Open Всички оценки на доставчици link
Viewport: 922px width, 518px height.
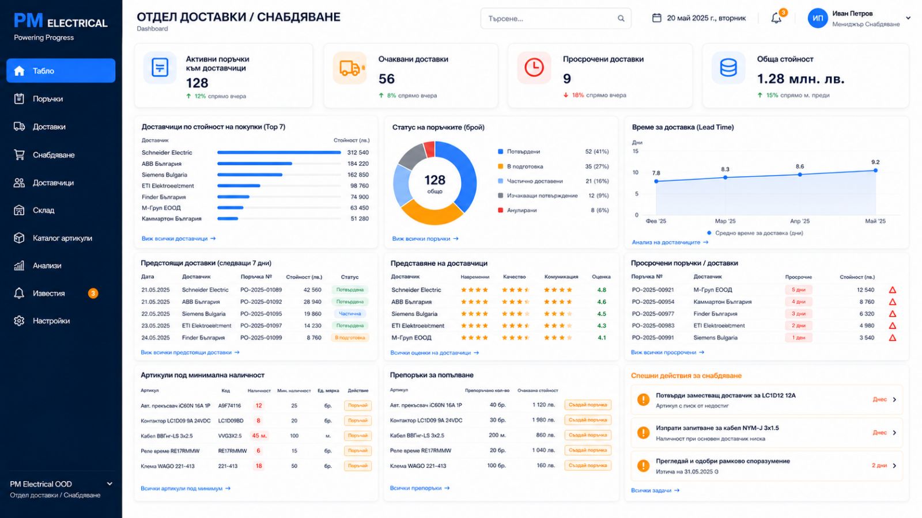click(x=434, y=353)
